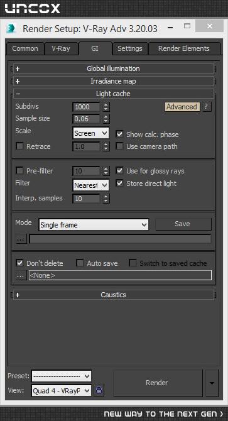This screenshot has height=421, width=228.
Task: Toggle the lock view icon
Action: click(99, 390)
